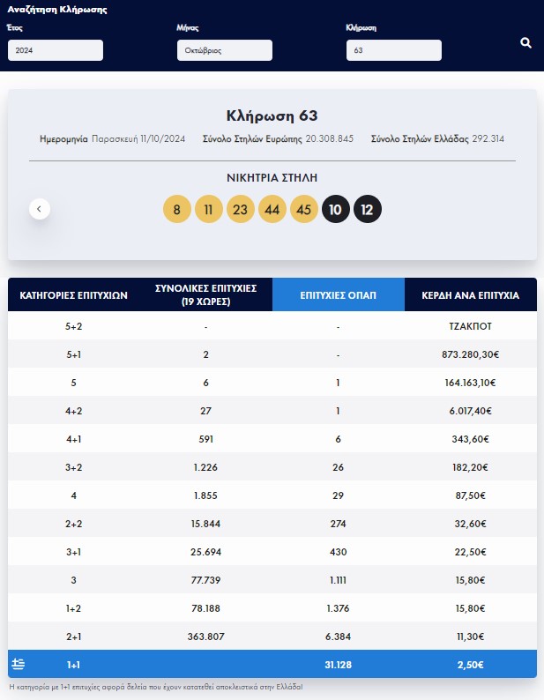Click the ΚΕΡΔΗ ΑΝΑ ΕΠΙΤΥΧΙΑ header

point(470,294)
